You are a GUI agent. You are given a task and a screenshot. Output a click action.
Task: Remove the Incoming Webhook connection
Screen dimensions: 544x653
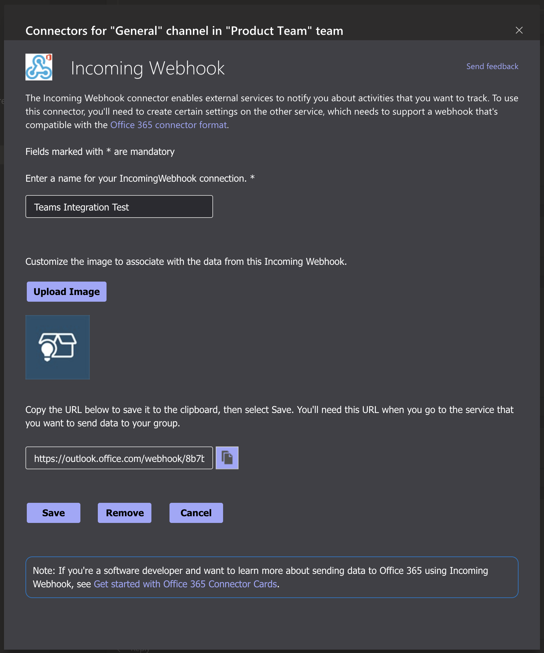pos(125,513)
